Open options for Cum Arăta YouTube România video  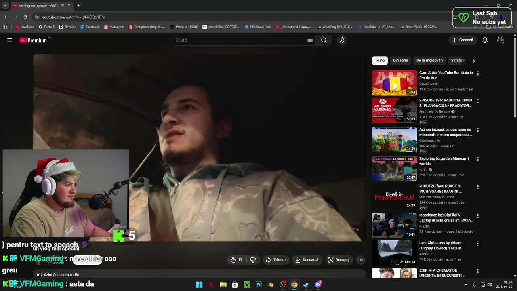coord(478,73)
